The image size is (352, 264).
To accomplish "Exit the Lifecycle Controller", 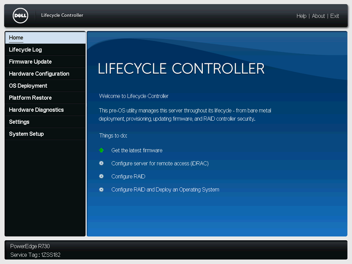I will pyautogui.click(x=334, y=16).
